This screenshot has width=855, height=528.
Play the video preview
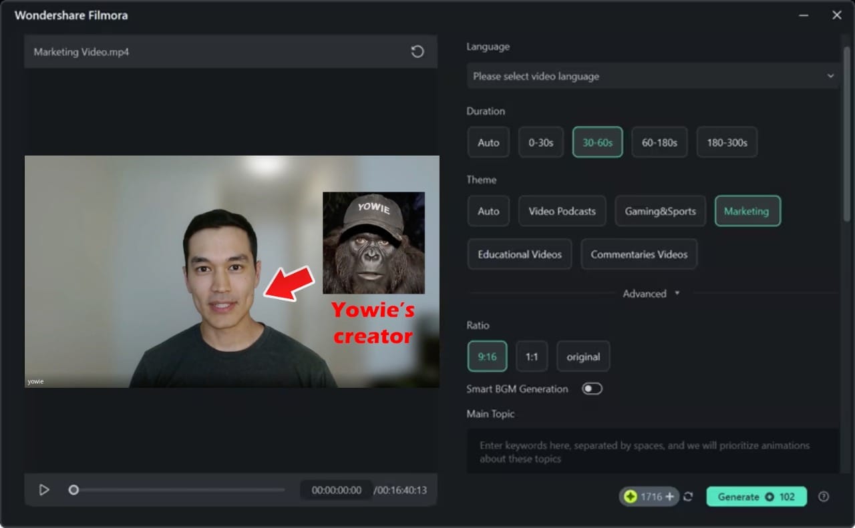click(x=44, y=490)
